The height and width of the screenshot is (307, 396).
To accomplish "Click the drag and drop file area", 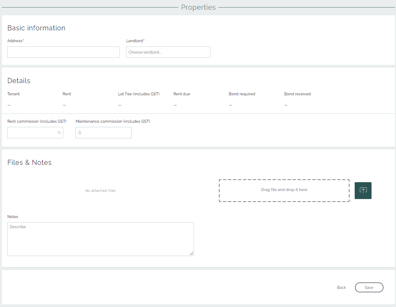I will tap(284, 191).
